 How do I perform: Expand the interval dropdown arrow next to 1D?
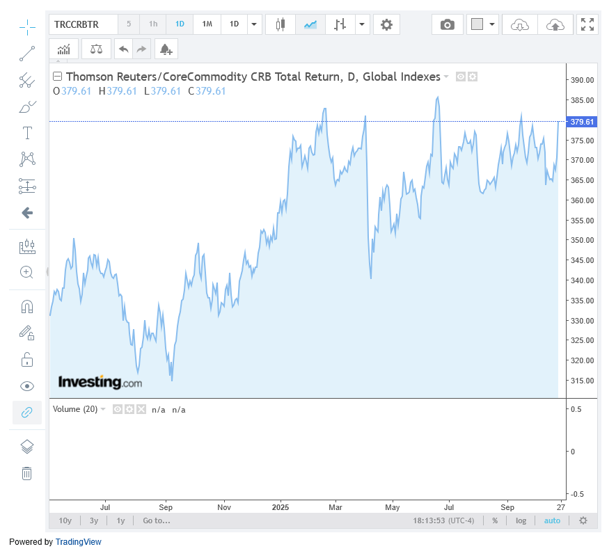255,25
